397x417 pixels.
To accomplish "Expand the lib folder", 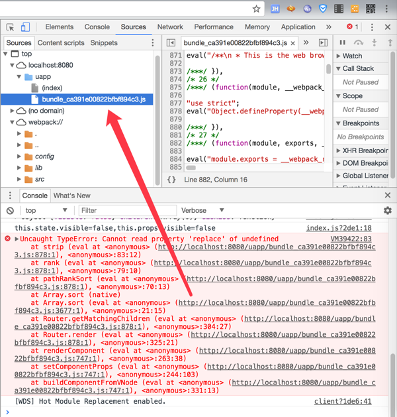I will click(x=19, y=168).
